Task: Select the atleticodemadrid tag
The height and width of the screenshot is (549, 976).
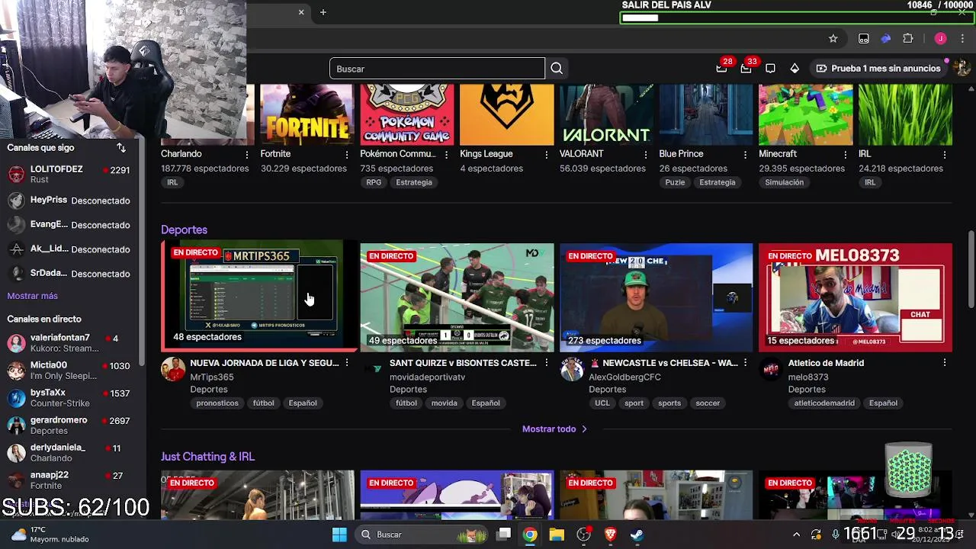Action: pyautogui.click(x=824, y=403)
